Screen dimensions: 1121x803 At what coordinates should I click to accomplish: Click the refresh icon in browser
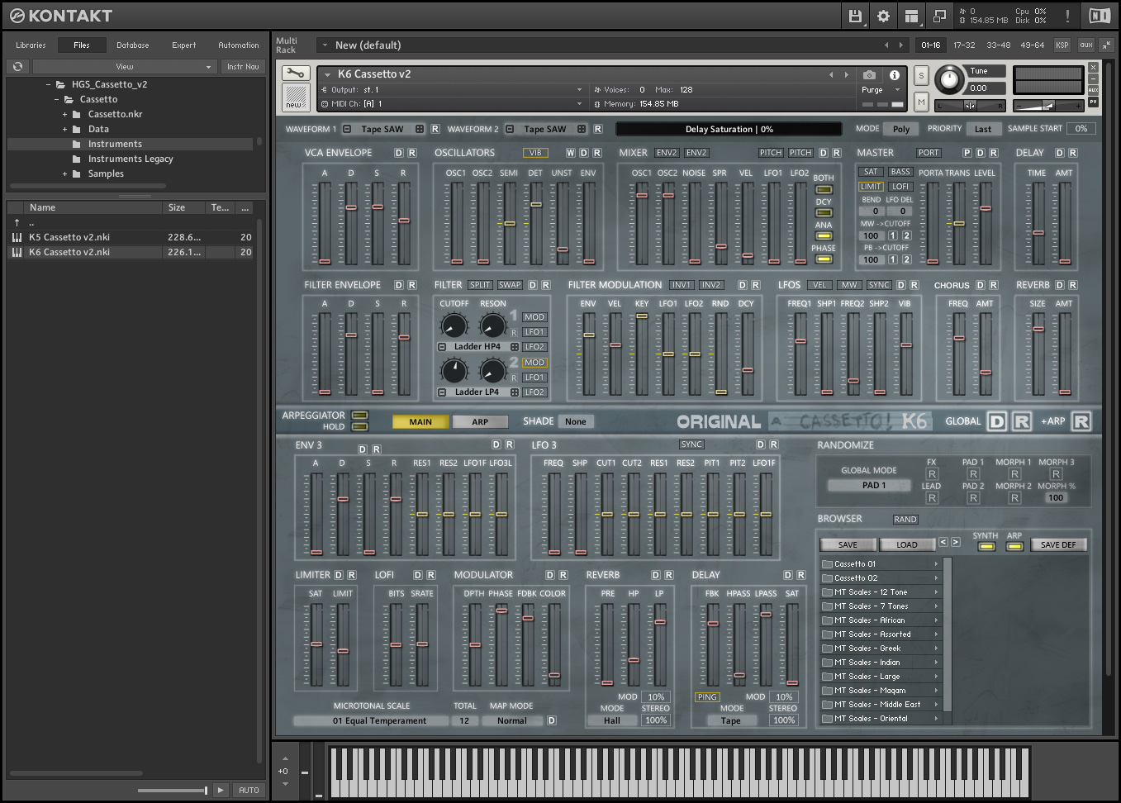[18, 66]
